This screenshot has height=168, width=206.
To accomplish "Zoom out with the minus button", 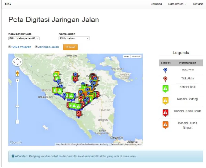I will click(x=17, y=122).
